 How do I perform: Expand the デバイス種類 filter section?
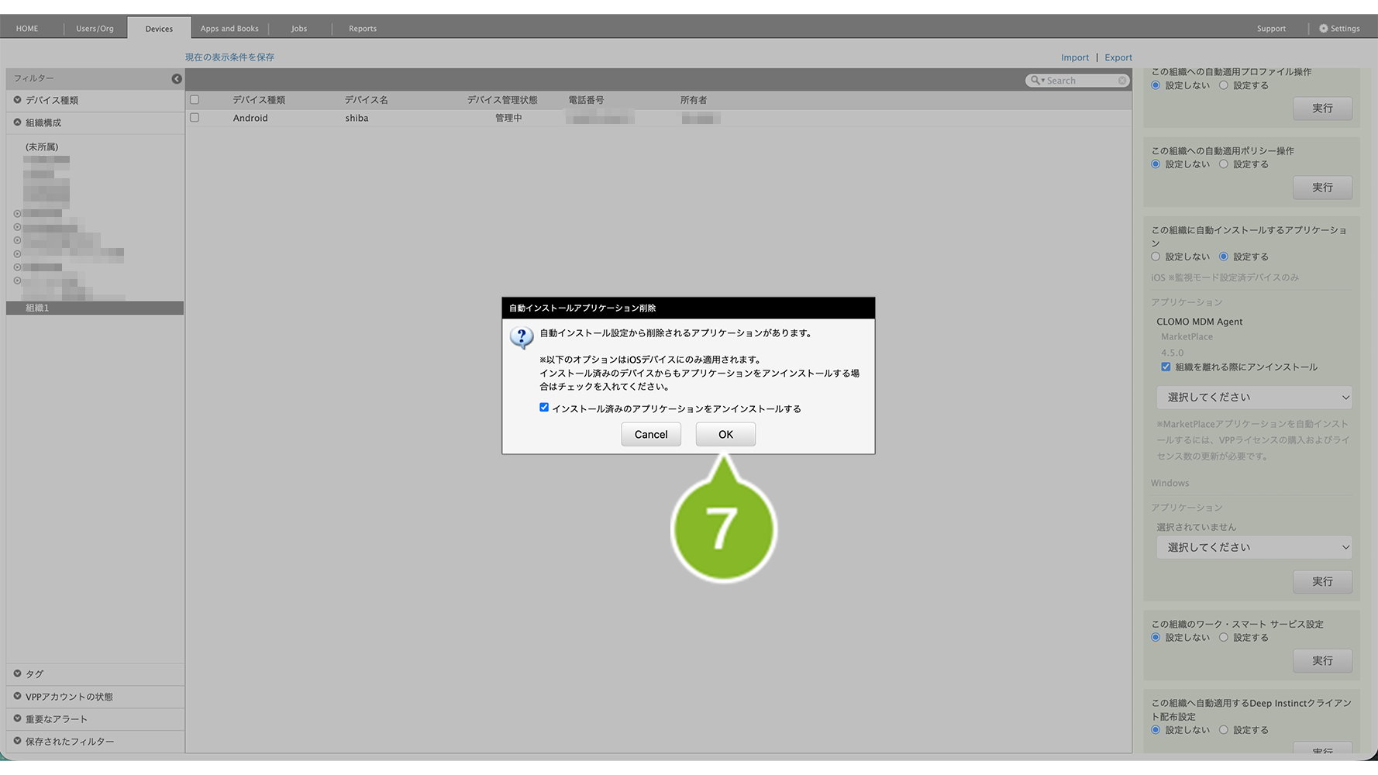click(x=17, y=100)
